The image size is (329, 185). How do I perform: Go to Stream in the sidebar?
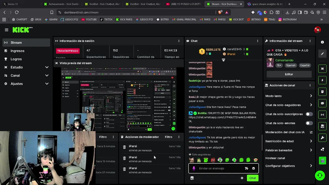(x=26, y=43)
